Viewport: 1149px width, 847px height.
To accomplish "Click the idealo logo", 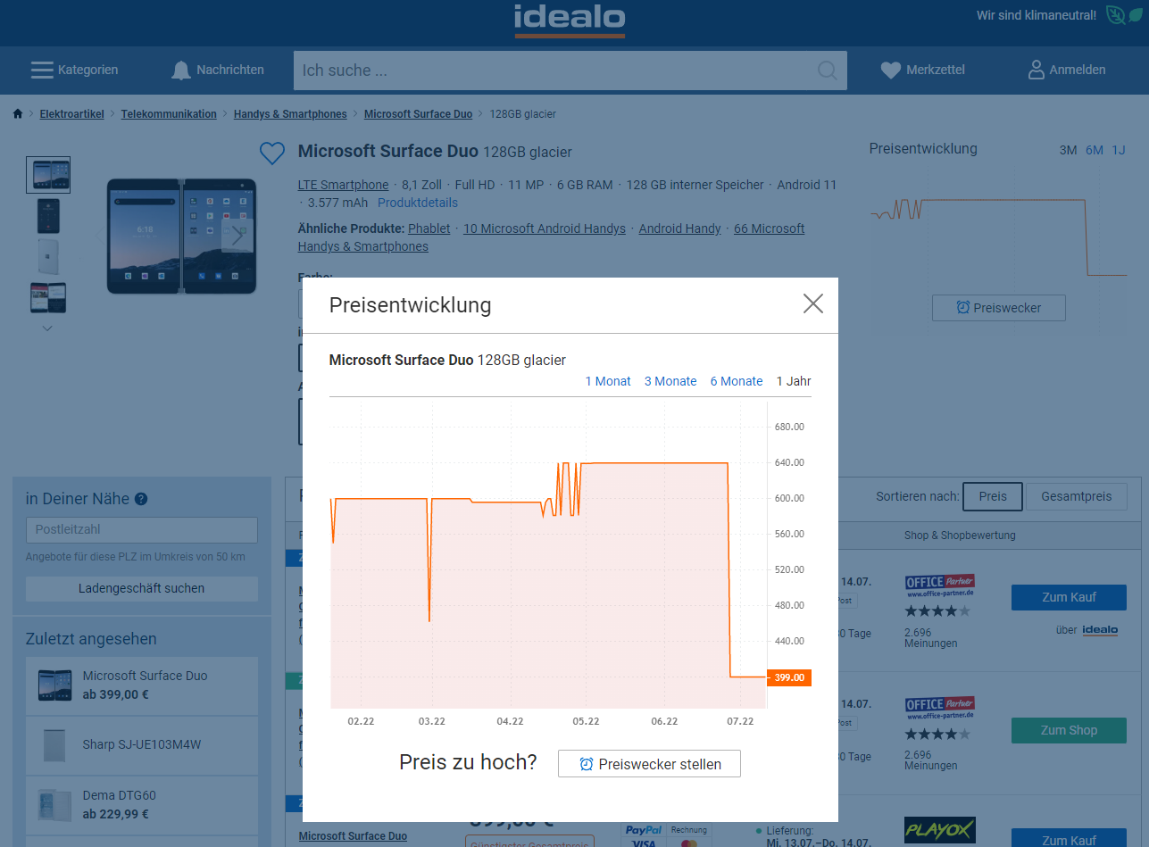I will click(570, 20).
